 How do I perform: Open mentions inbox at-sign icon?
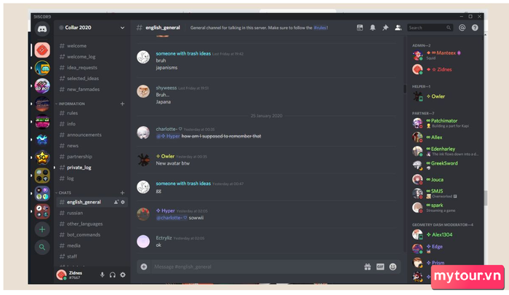pyautogui.click(x=462, y=28)
